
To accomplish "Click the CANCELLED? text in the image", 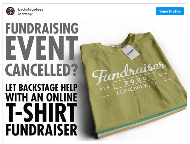I will (x=41, y=69).
